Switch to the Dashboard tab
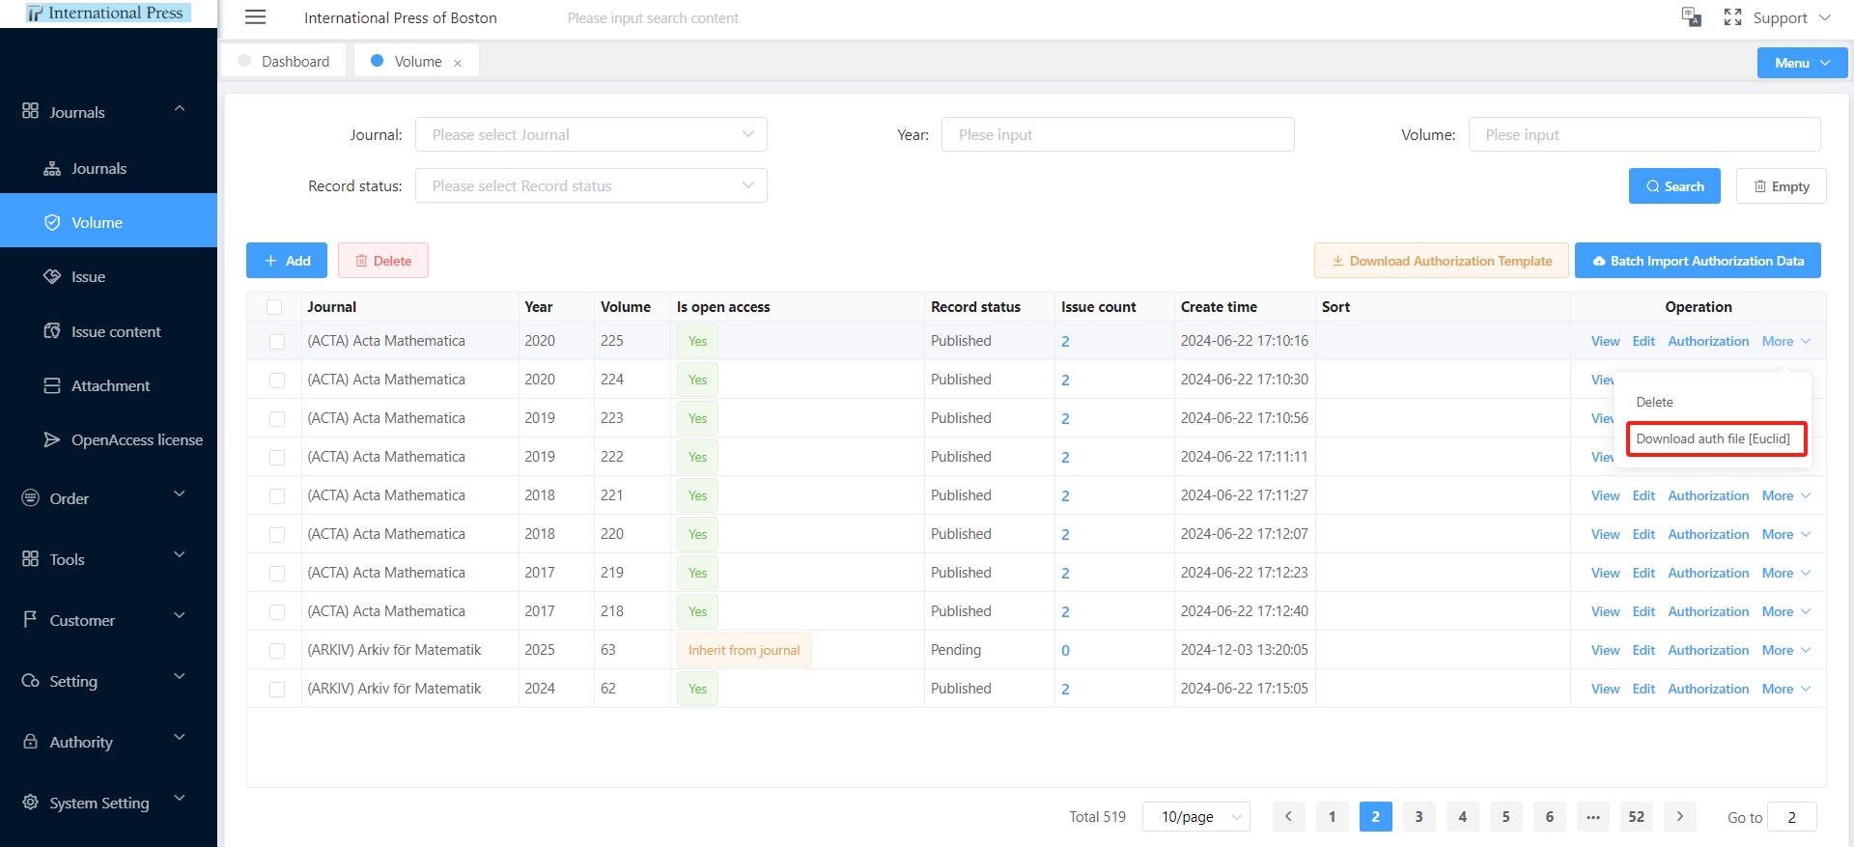This screenshot has height=847, width=1854. (284, 61)
